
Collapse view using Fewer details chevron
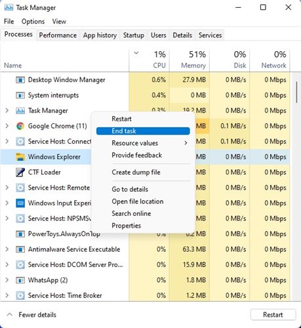[x=9, y=315]
